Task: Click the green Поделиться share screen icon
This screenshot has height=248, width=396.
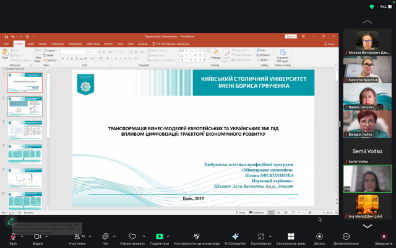Action: click(160, 237)
